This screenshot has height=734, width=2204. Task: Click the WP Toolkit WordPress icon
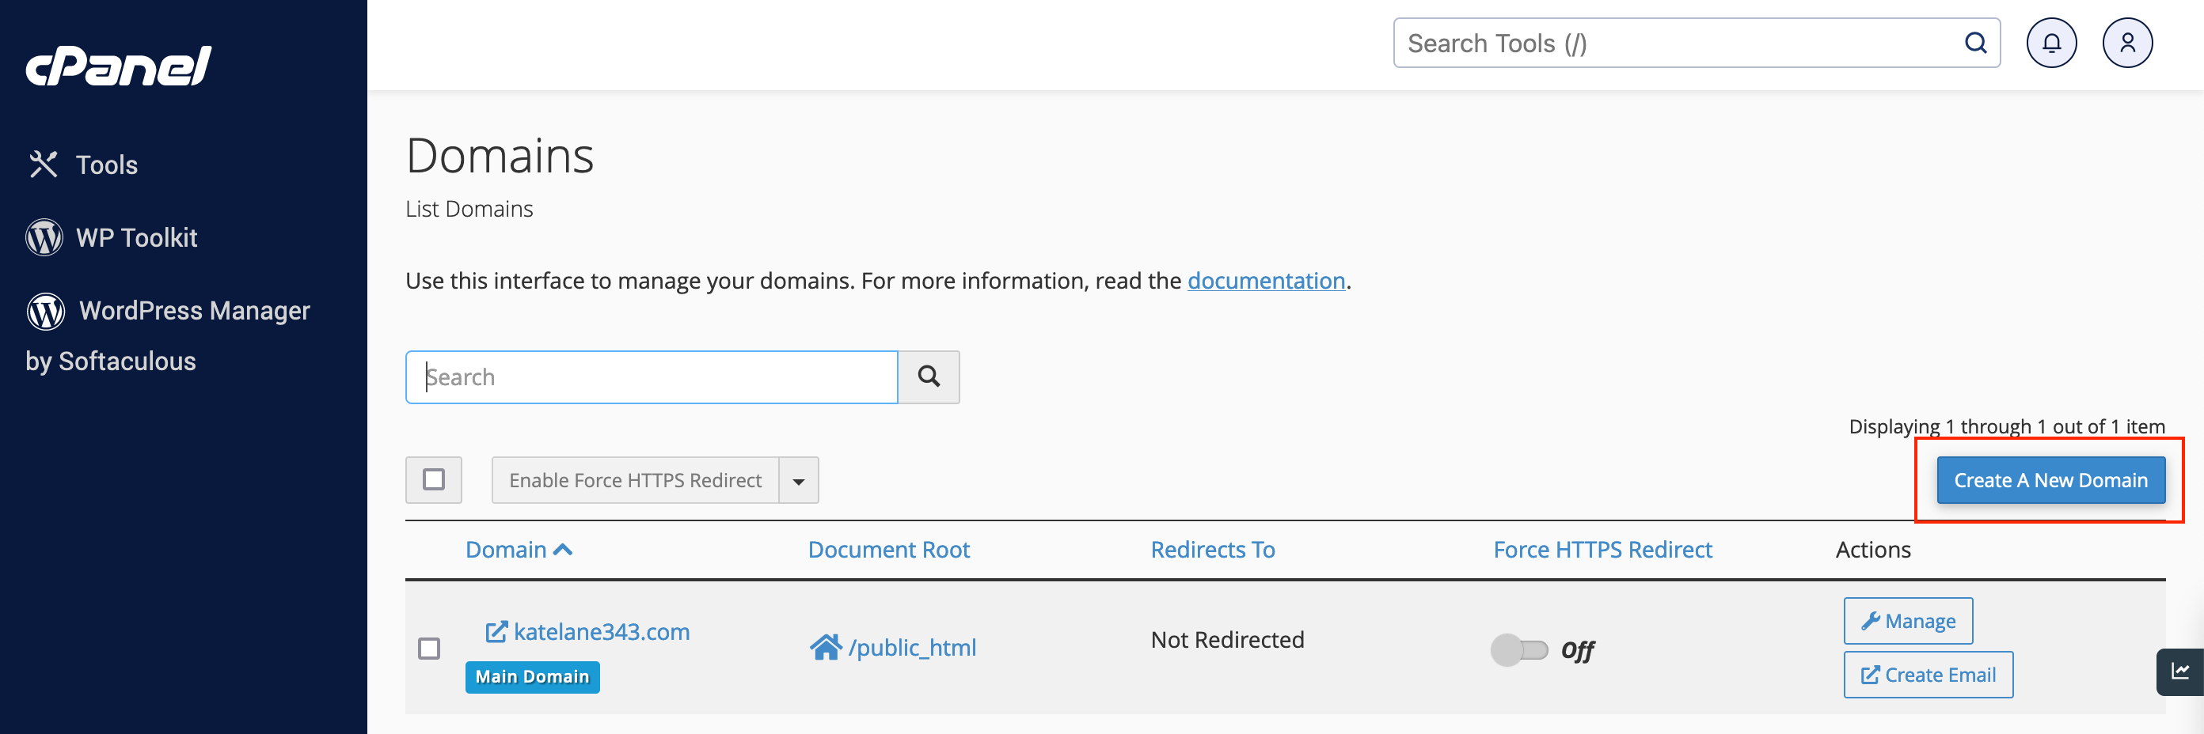pos(44,237)
